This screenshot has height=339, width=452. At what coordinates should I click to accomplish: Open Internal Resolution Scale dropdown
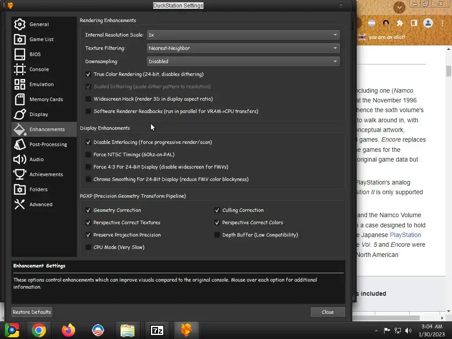[243, 35]
